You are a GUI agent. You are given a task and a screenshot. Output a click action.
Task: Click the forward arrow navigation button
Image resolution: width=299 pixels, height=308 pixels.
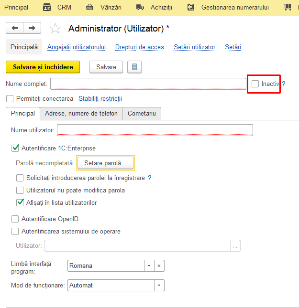tap(32, 28)
